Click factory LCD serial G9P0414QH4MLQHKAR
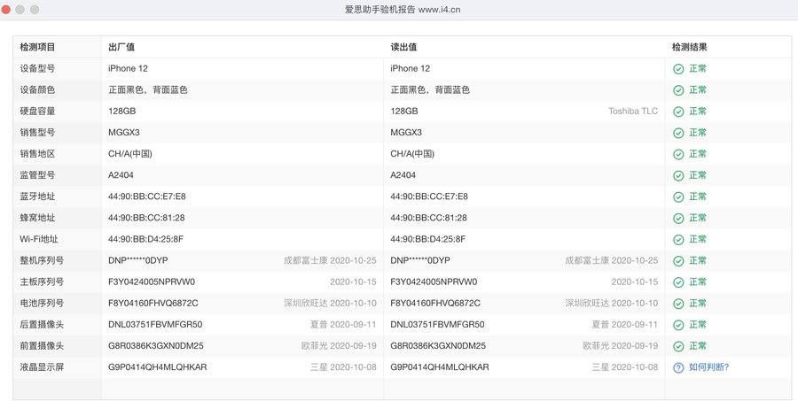 coord(158,367)
